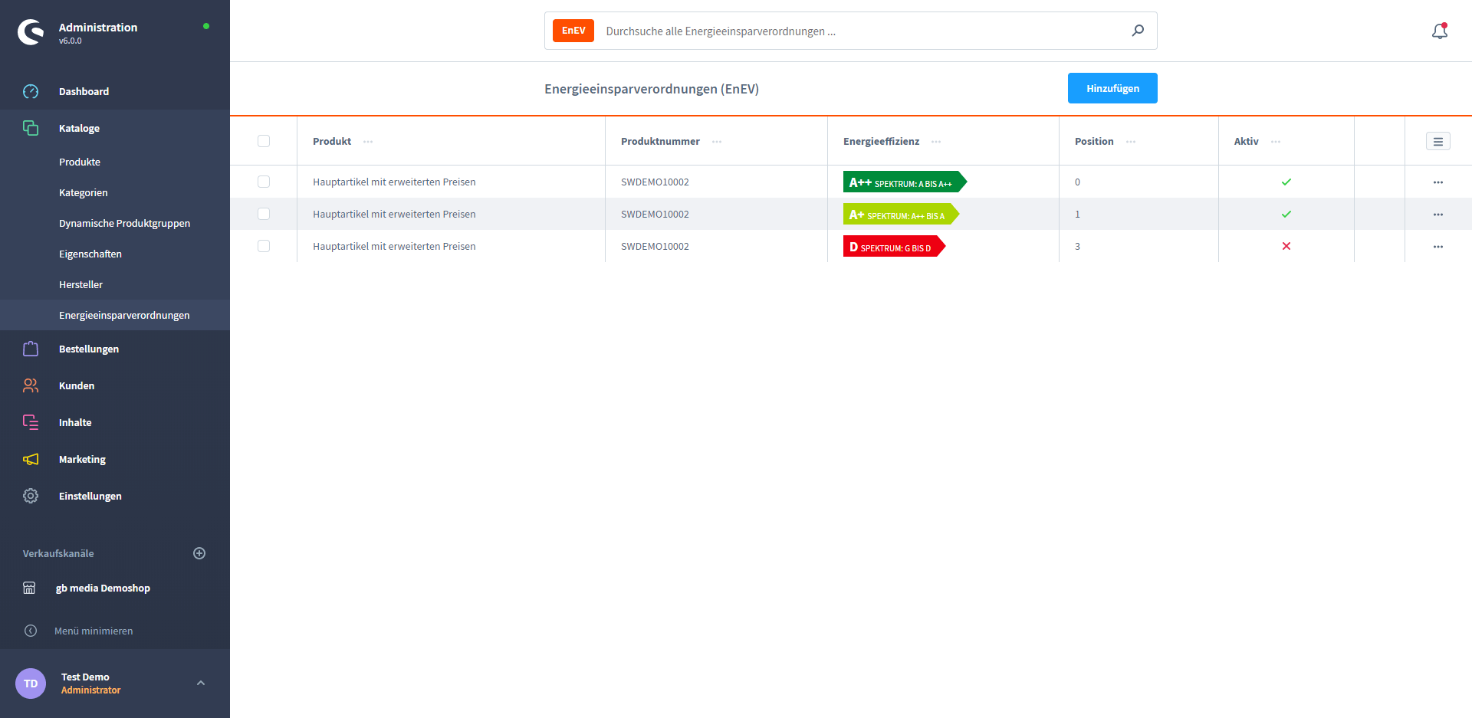Screen dimensions: 1472x718
Task: Open Hersteller menu item
Action: tap(80, 284)
